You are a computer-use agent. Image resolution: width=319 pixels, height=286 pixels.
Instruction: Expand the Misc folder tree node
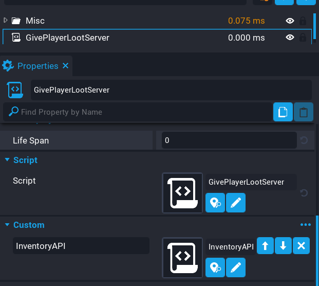point(6,21)
